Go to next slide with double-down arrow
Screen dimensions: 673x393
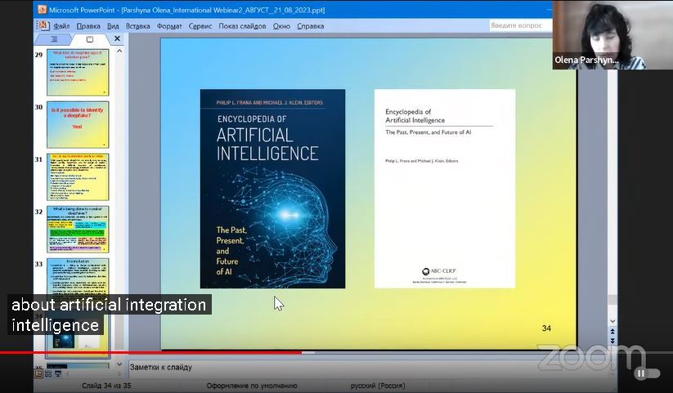click(612, 341)
